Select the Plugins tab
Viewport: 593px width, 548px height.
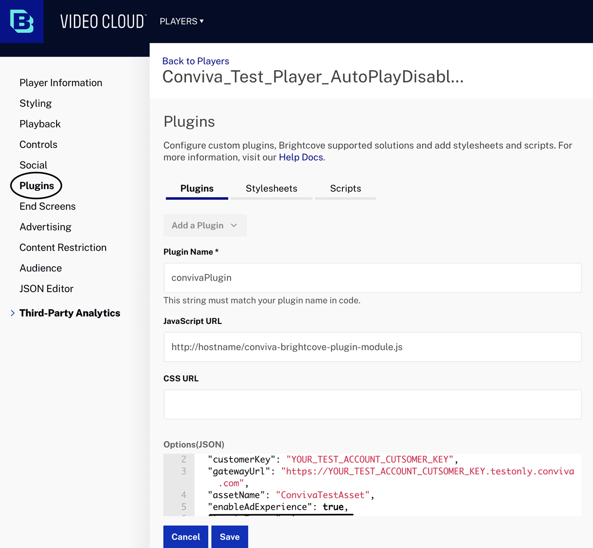click(197, 189)
